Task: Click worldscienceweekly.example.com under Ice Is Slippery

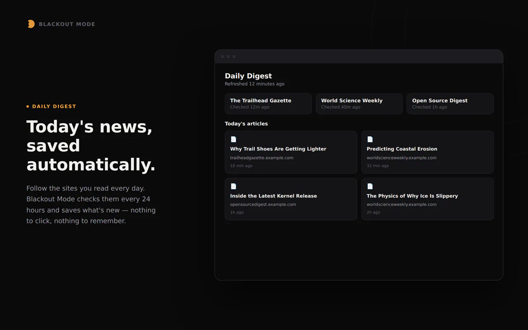Action: click(401, 205)
